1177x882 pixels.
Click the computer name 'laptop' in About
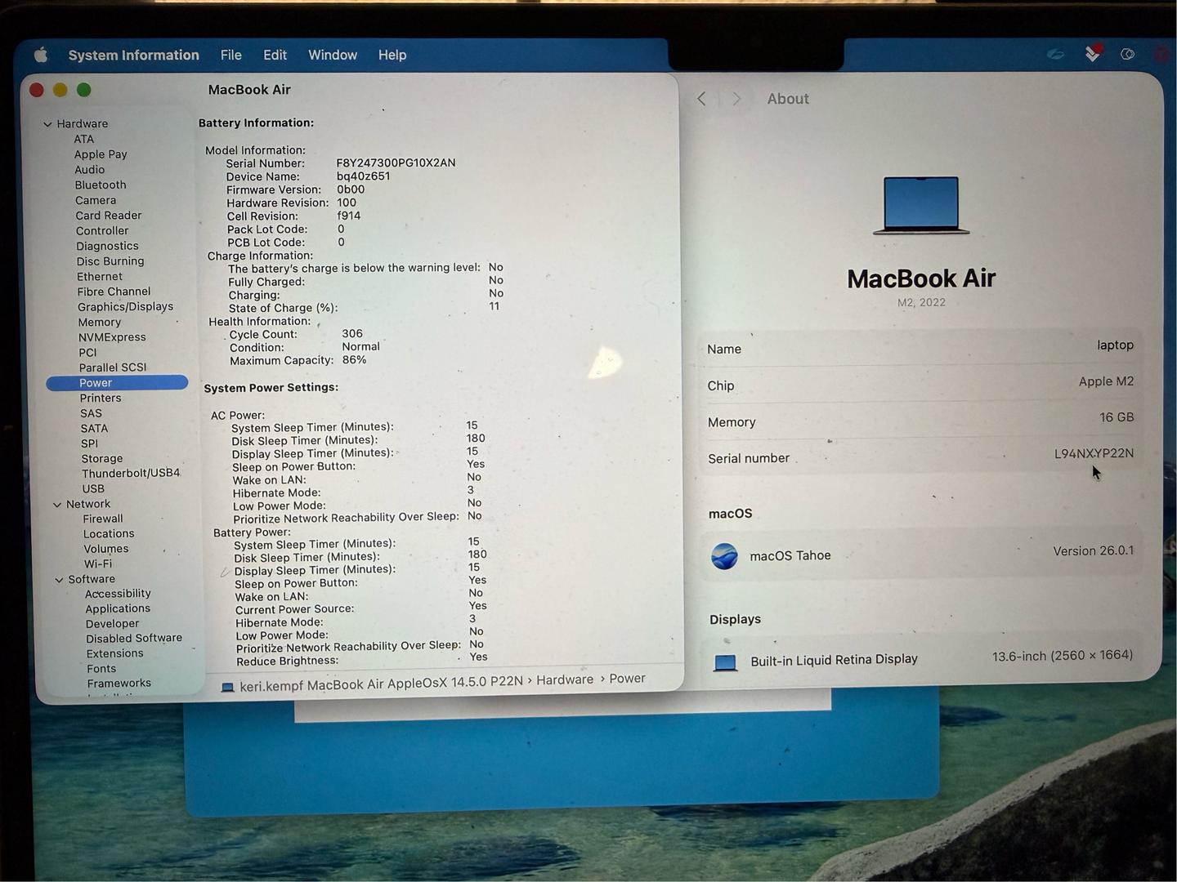pyautogui.click(x=1115, y=345)
